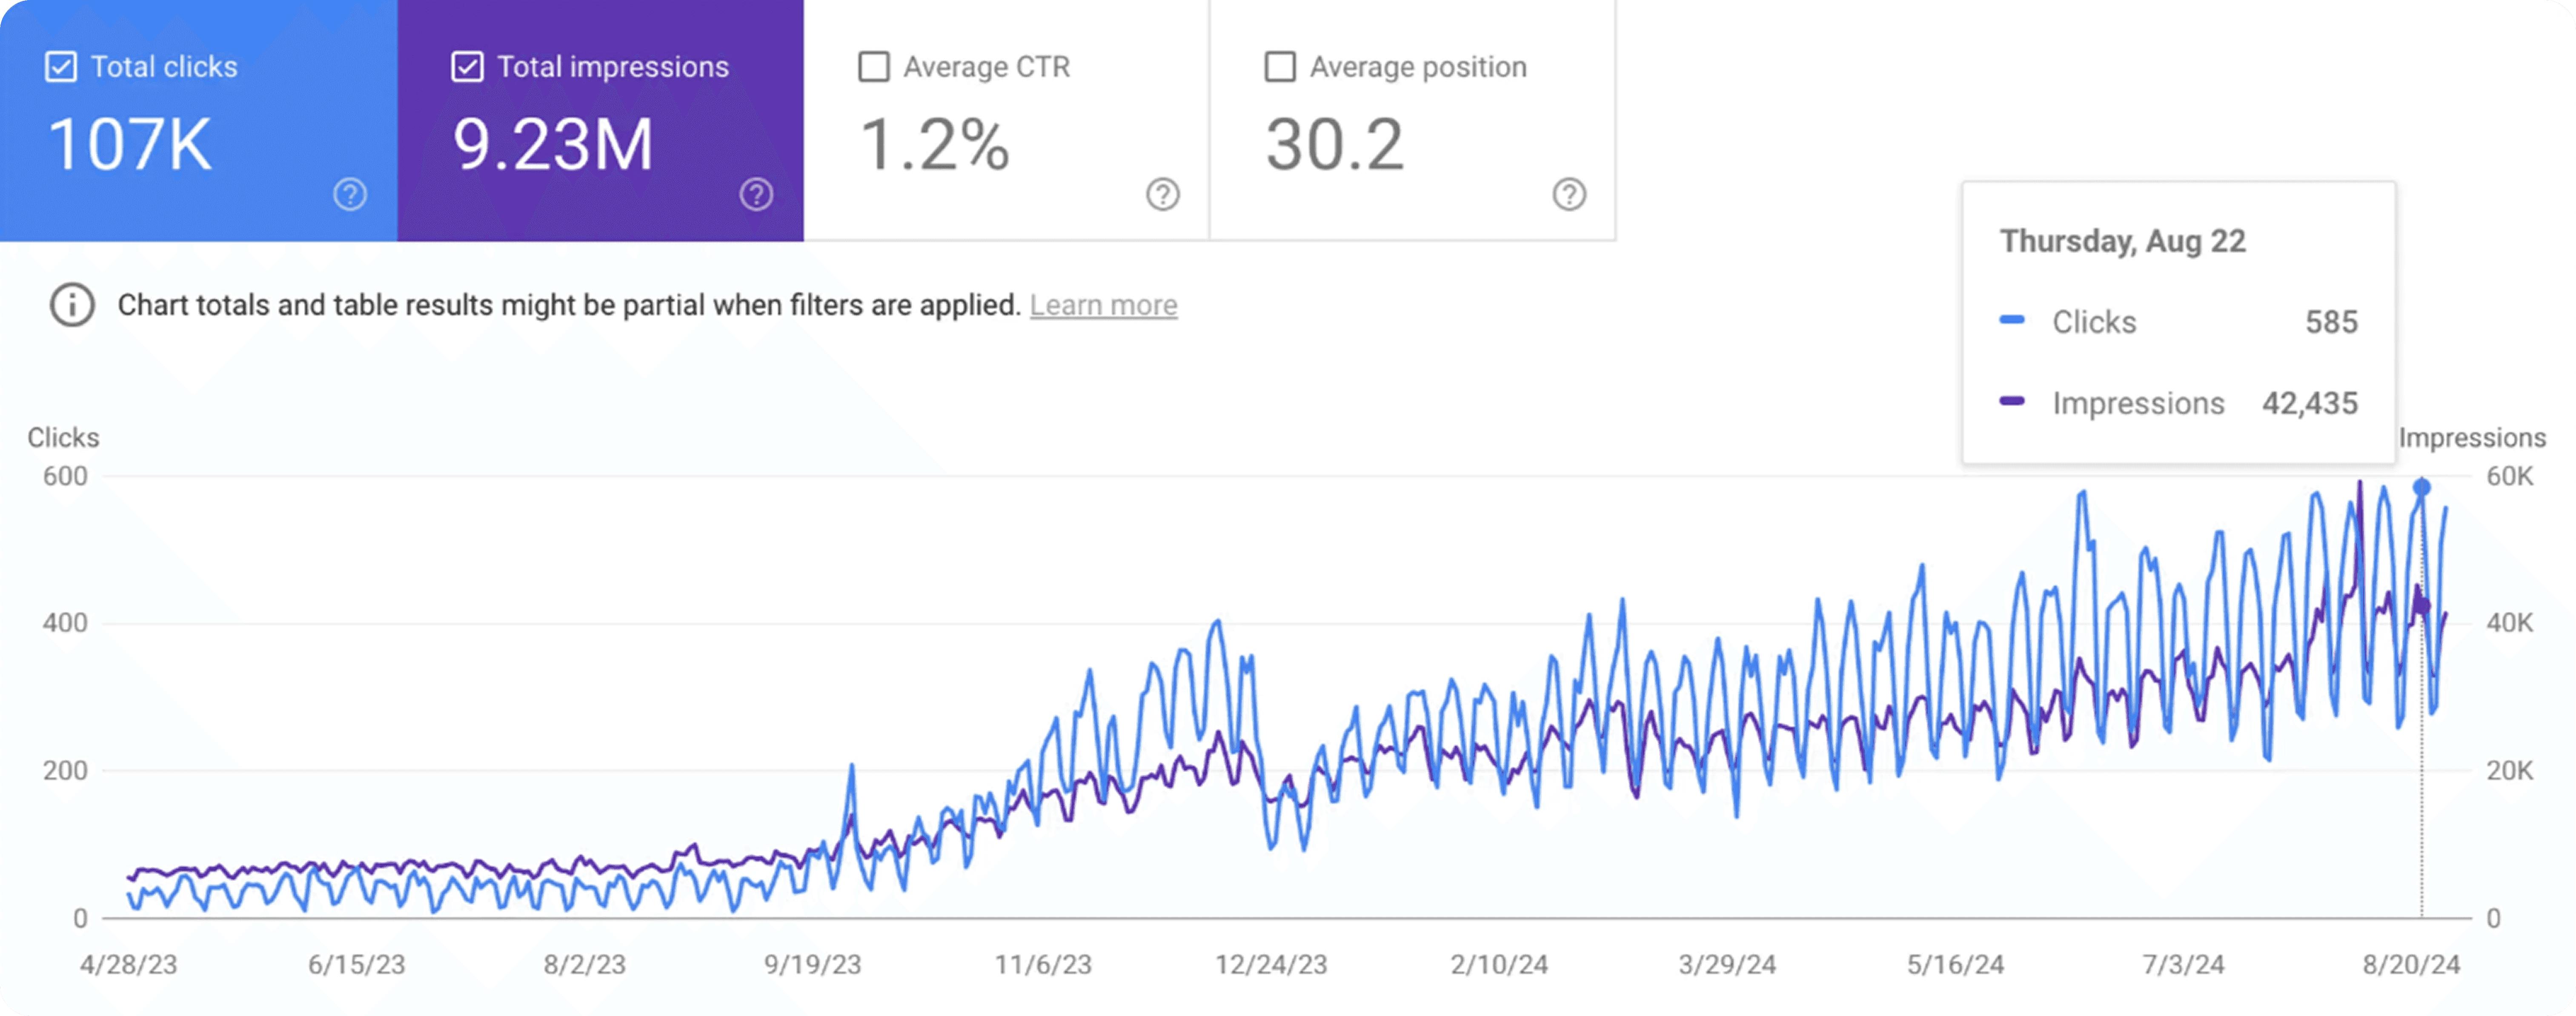Click help icon in Average CTR card
Image resolution: width=2576 pixels, height=1016 pixels.
click(1162, 194)
